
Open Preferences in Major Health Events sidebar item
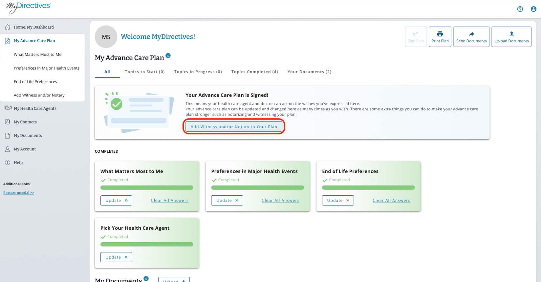pos(47,68)
